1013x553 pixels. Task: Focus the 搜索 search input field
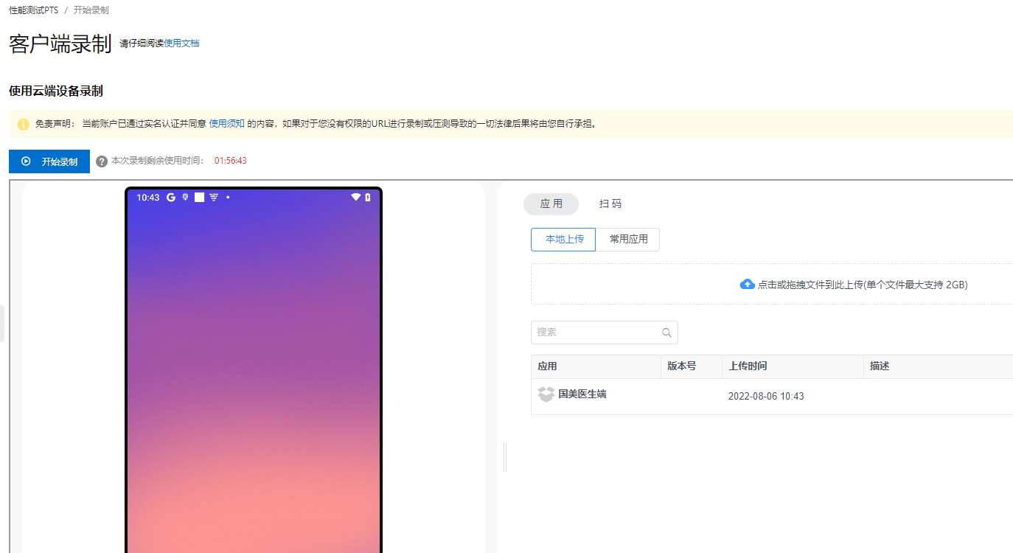(605, 333)
